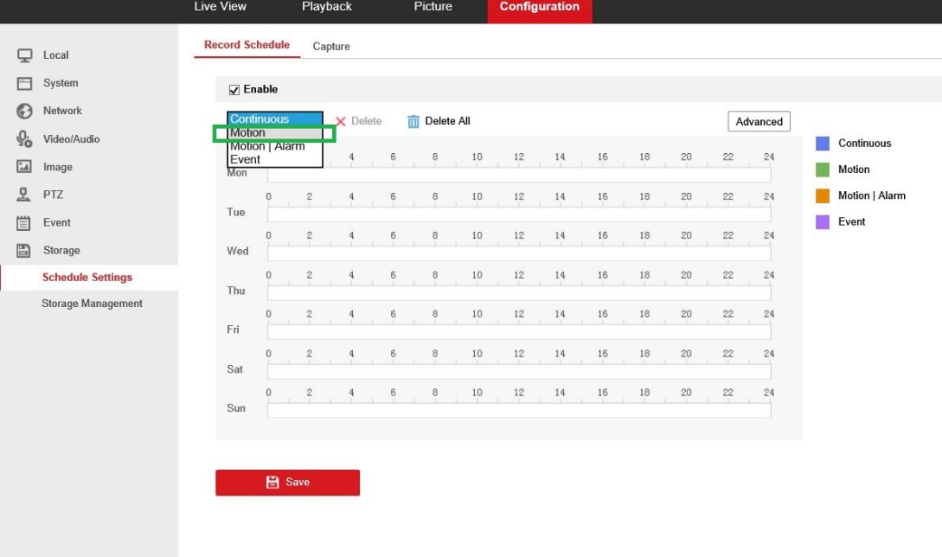The image size is (942, 557).
Task: Toggle the Enable recording checkbox
Action: pos(234,90)
